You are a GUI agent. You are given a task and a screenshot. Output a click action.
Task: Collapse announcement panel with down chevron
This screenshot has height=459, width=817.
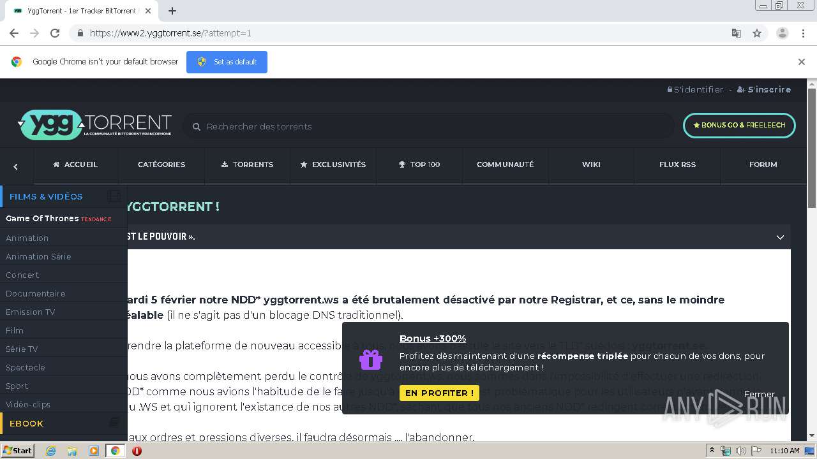click(x=780, y=237)
